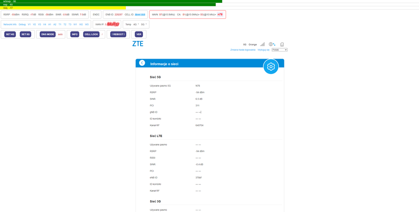Click the CELL ID 58441505 link
Screen dimensions: 419x212
(140, 14)
